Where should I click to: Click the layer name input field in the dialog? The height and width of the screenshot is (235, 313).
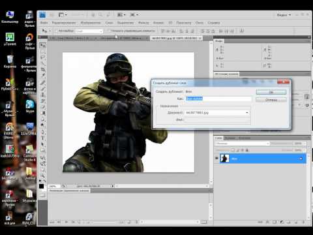click(218, 99)
